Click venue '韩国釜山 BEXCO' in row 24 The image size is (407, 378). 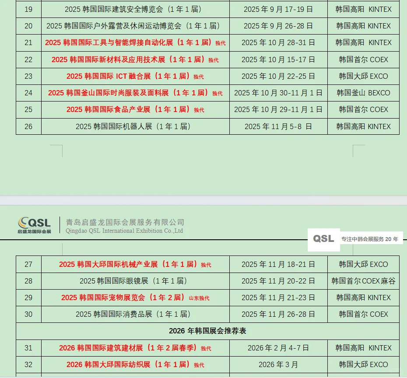click(363, 93)
